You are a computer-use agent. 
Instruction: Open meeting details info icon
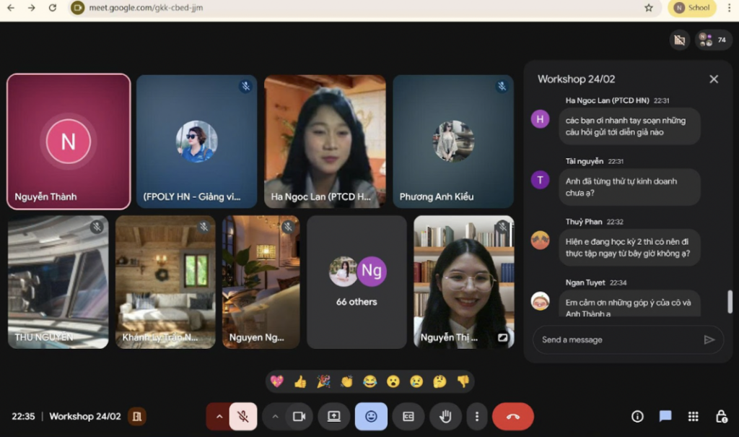tap(637, 416)
